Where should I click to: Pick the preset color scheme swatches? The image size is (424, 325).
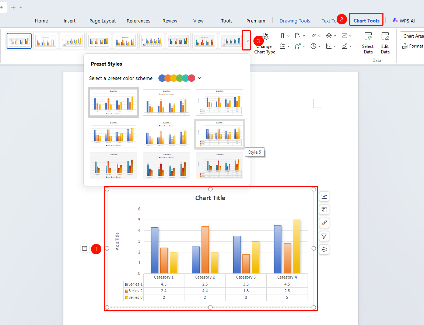tap(177, 78)
